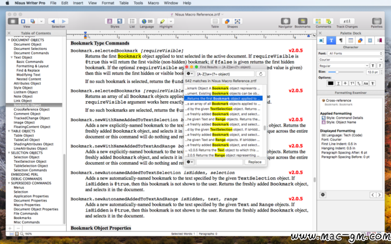Switch to Draft view in toolbar
Viewport: 391px width, 244px height.
[x=12, y=21]
